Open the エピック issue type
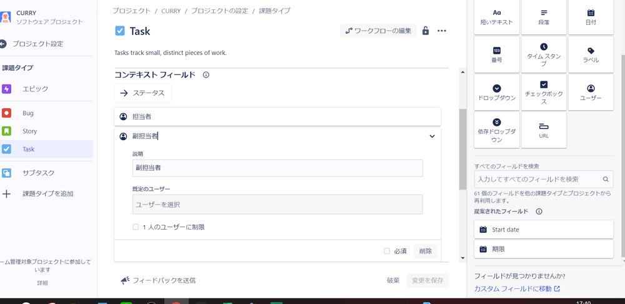 (x=35, y=89)
